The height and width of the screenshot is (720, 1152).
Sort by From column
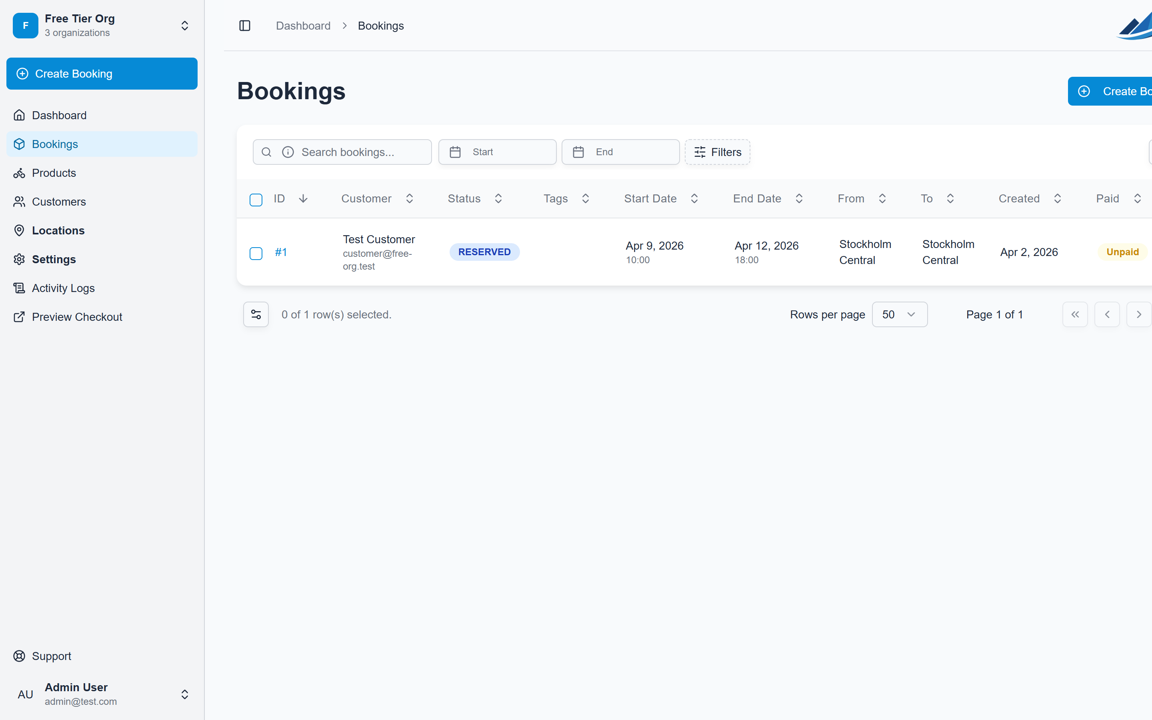pyautogui.click(x=862, y=198)
